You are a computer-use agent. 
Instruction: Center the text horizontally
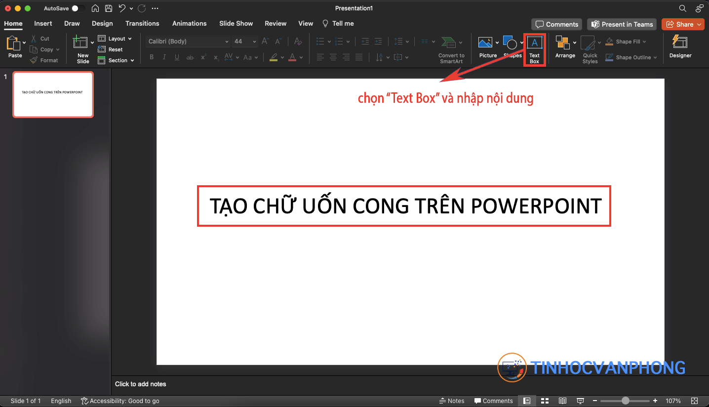(333, 57)
